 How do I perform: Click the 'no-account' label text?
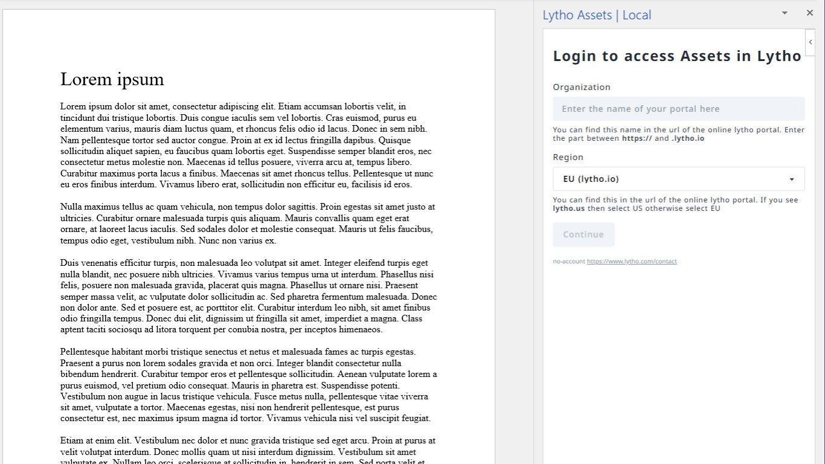pyautogui.click(x=569, y=262)
